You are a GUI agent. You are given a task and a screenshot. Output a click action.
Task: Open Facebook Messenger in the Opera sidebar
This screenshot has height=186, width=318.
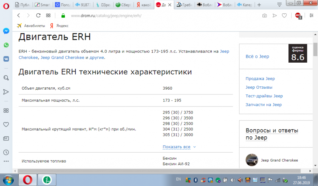point(6,31)
